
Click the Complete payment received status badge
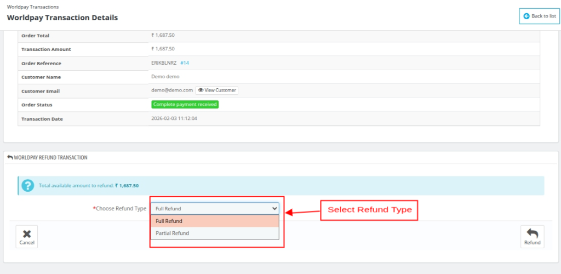185,104
